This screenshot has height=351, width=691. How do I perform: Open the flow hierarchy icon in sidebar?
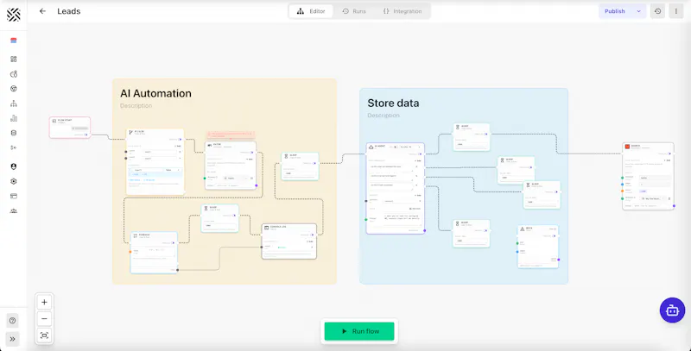tap(13, 103)
